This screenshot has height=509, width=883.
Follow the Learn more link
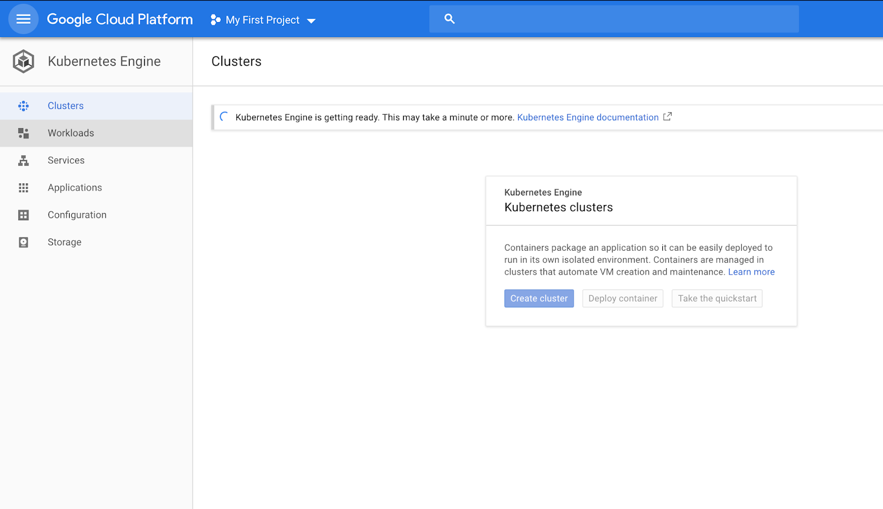pyautogui.click(x=751, y=272)
